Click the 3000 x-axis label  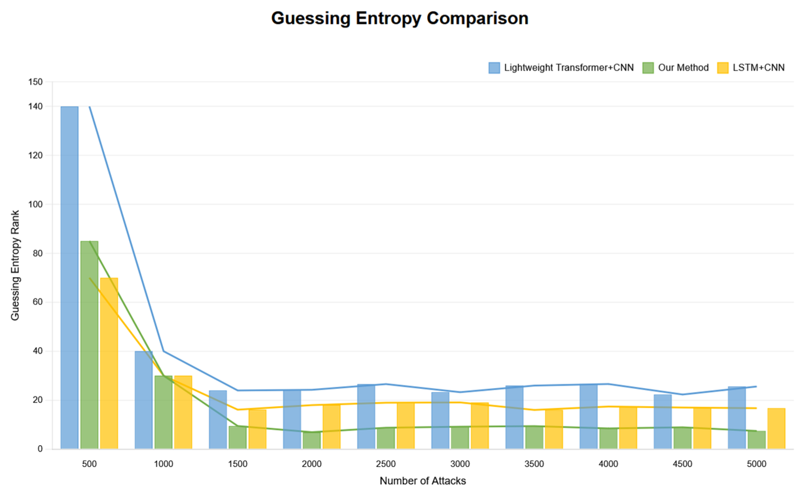click(460, 464)
